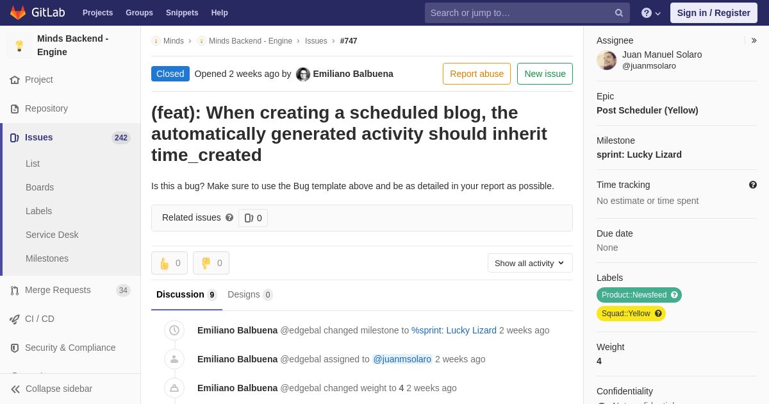The image size is (769, 404).
Task: Click the Squad::Yellow label badge
Action: tap(631, 314)
